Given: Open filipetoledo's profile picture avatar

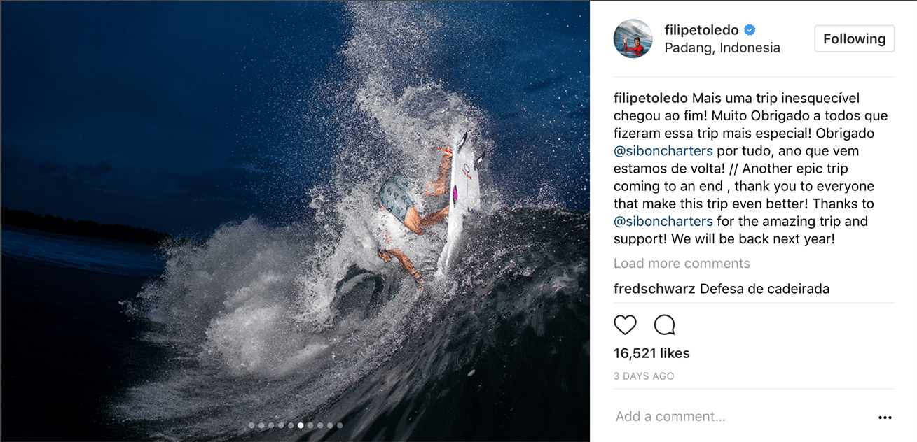Looking at the screenshot, I should (633, 38).
